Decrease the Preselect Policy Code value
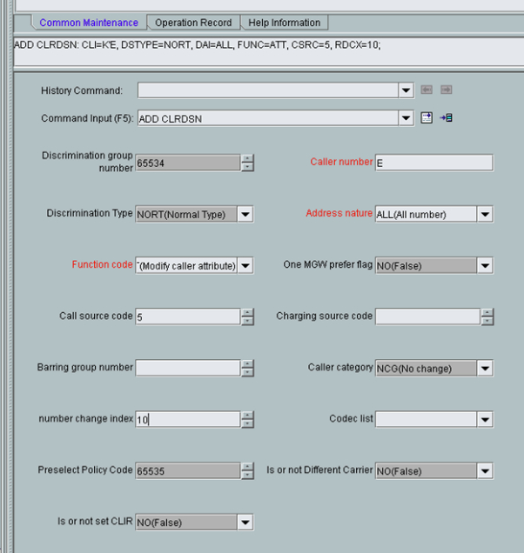 (x=247, y=475)
